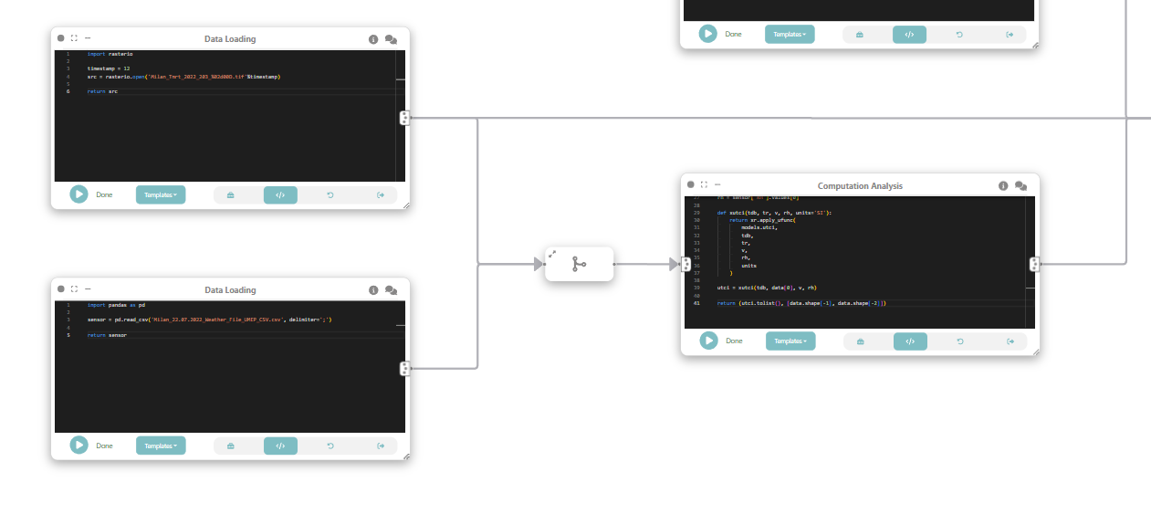Click 'timestamp = 12' line in rasterio editor
Screen dimensions: 1151x514
point(109,68)
